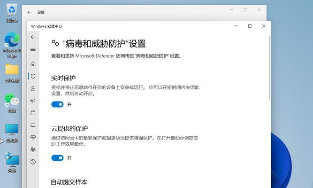Maximize the 设置 window behind

[x=245, y=9]
